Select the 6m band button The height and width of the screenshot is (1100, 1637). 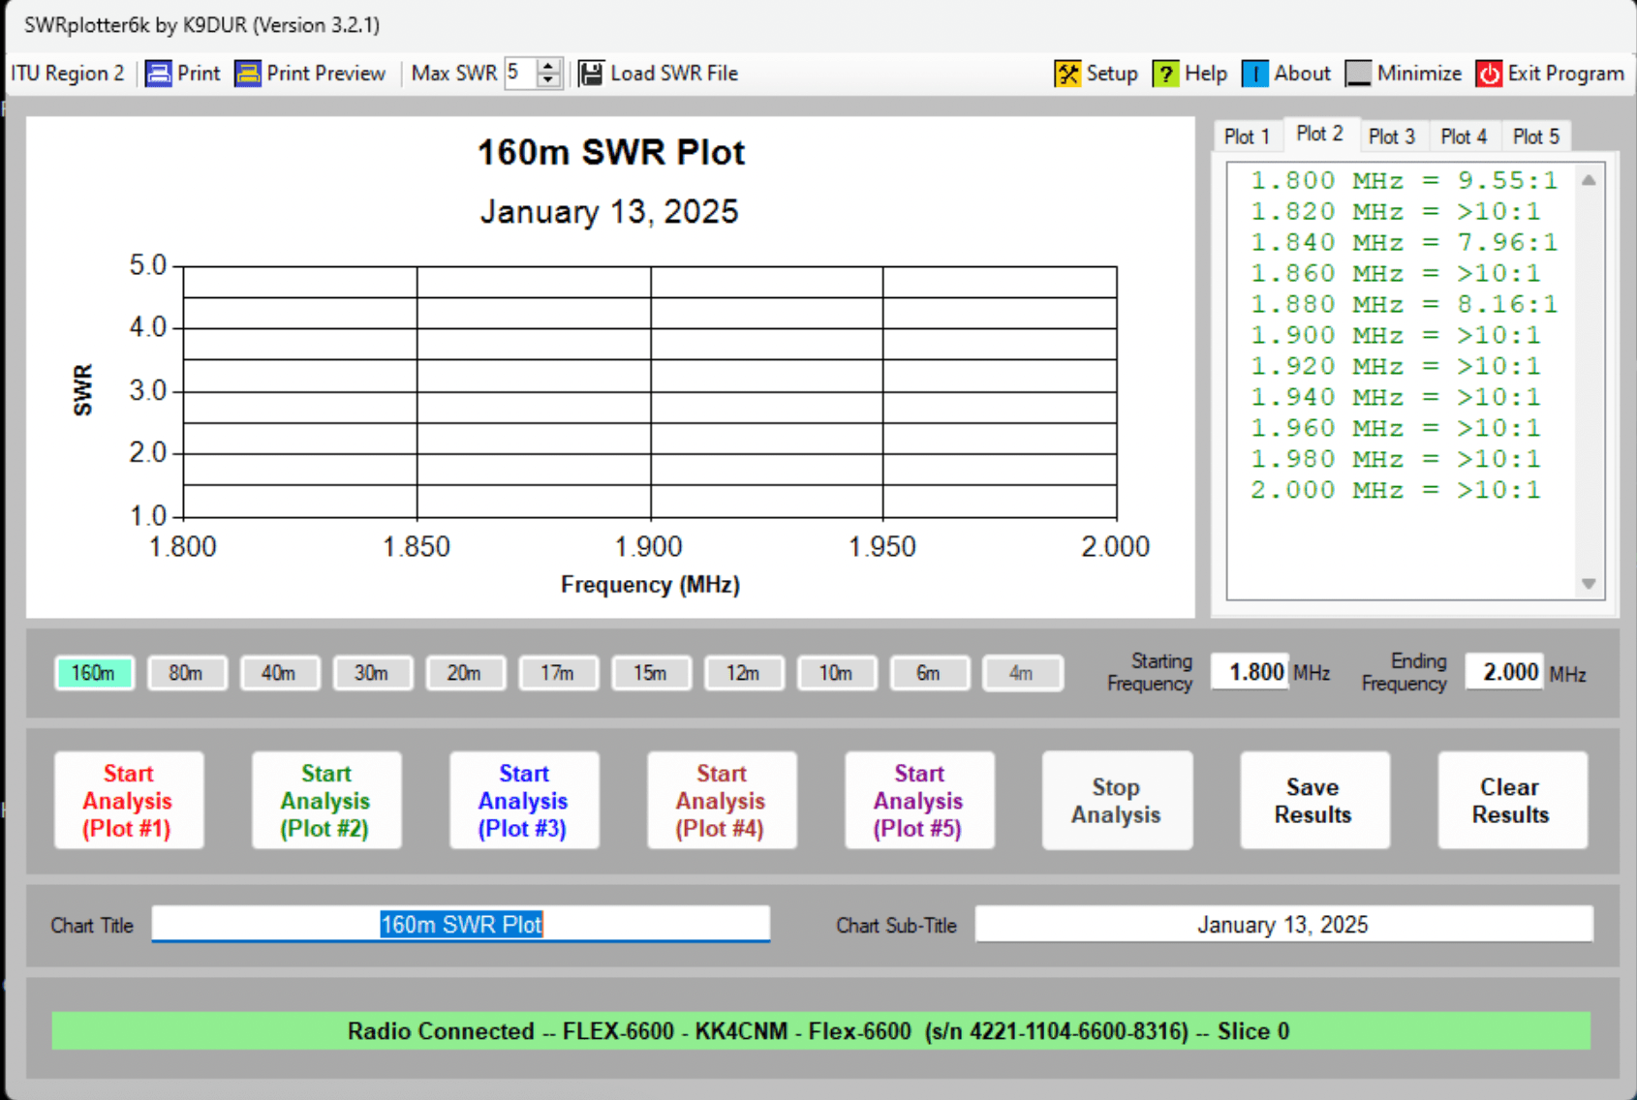tap(930, 673)
